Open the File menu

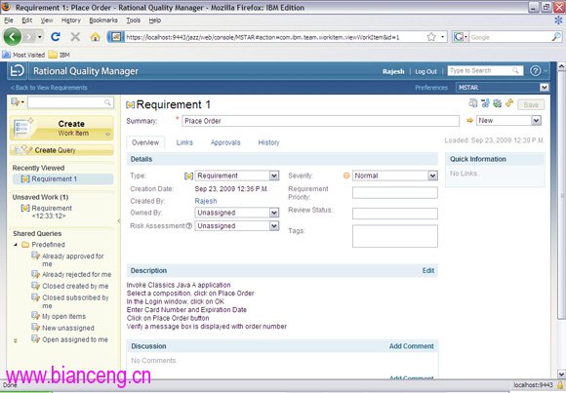point(9,20)
